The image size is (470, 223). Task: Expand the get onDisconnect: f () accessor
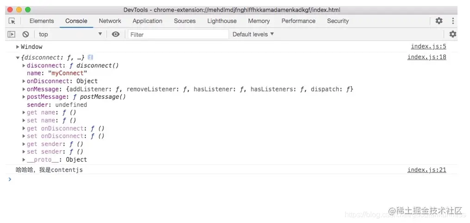[24, 128]
